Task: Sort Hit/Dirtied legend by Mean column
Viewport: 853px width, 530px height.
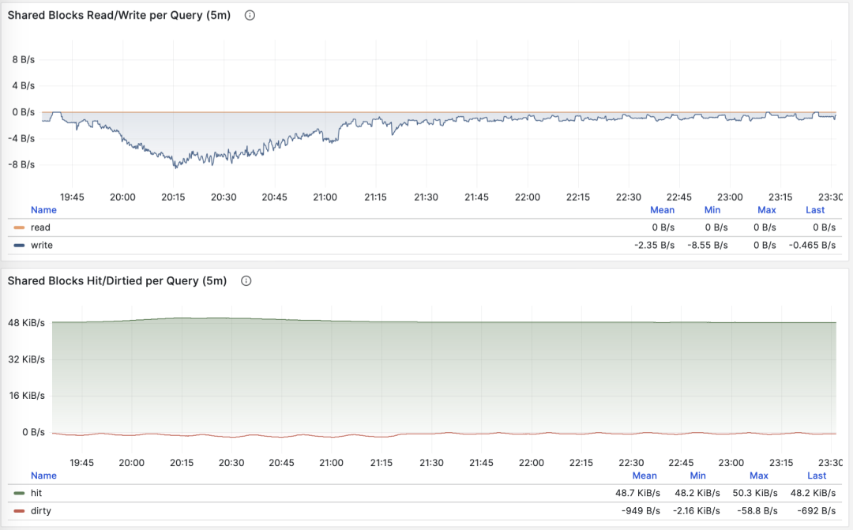Action: point(644,475)
